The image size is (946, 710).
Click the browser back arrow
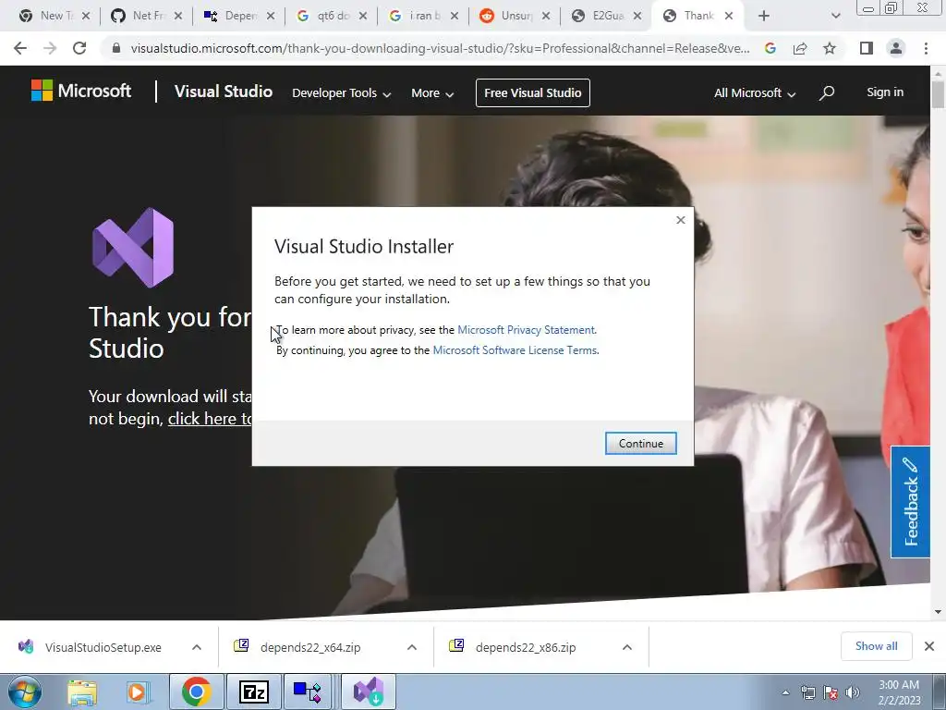click(20, 48)
